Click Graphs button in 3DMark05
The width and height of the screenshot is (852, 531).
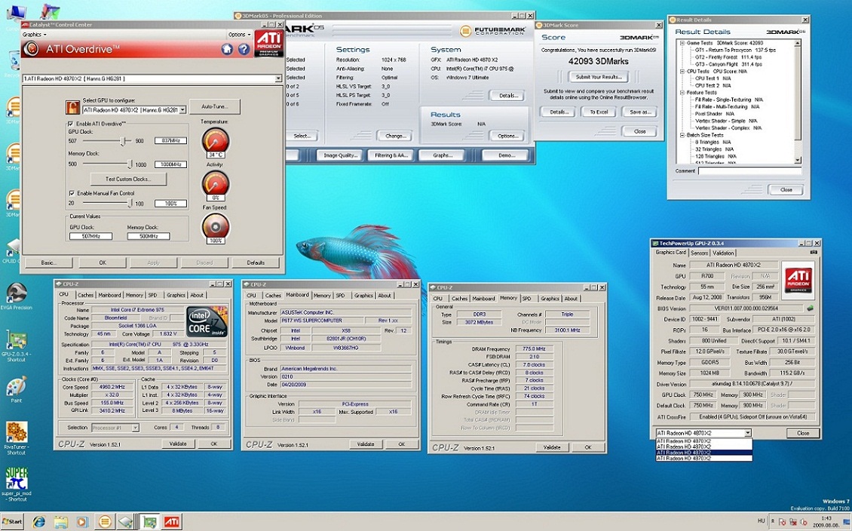[x=443, y=155]
